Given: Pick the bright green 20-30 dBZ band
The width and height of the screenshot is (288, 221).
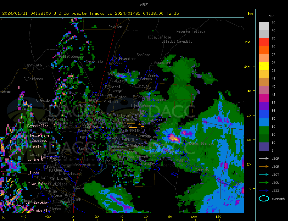Looking at the screenshot, I should click(264, 131).
